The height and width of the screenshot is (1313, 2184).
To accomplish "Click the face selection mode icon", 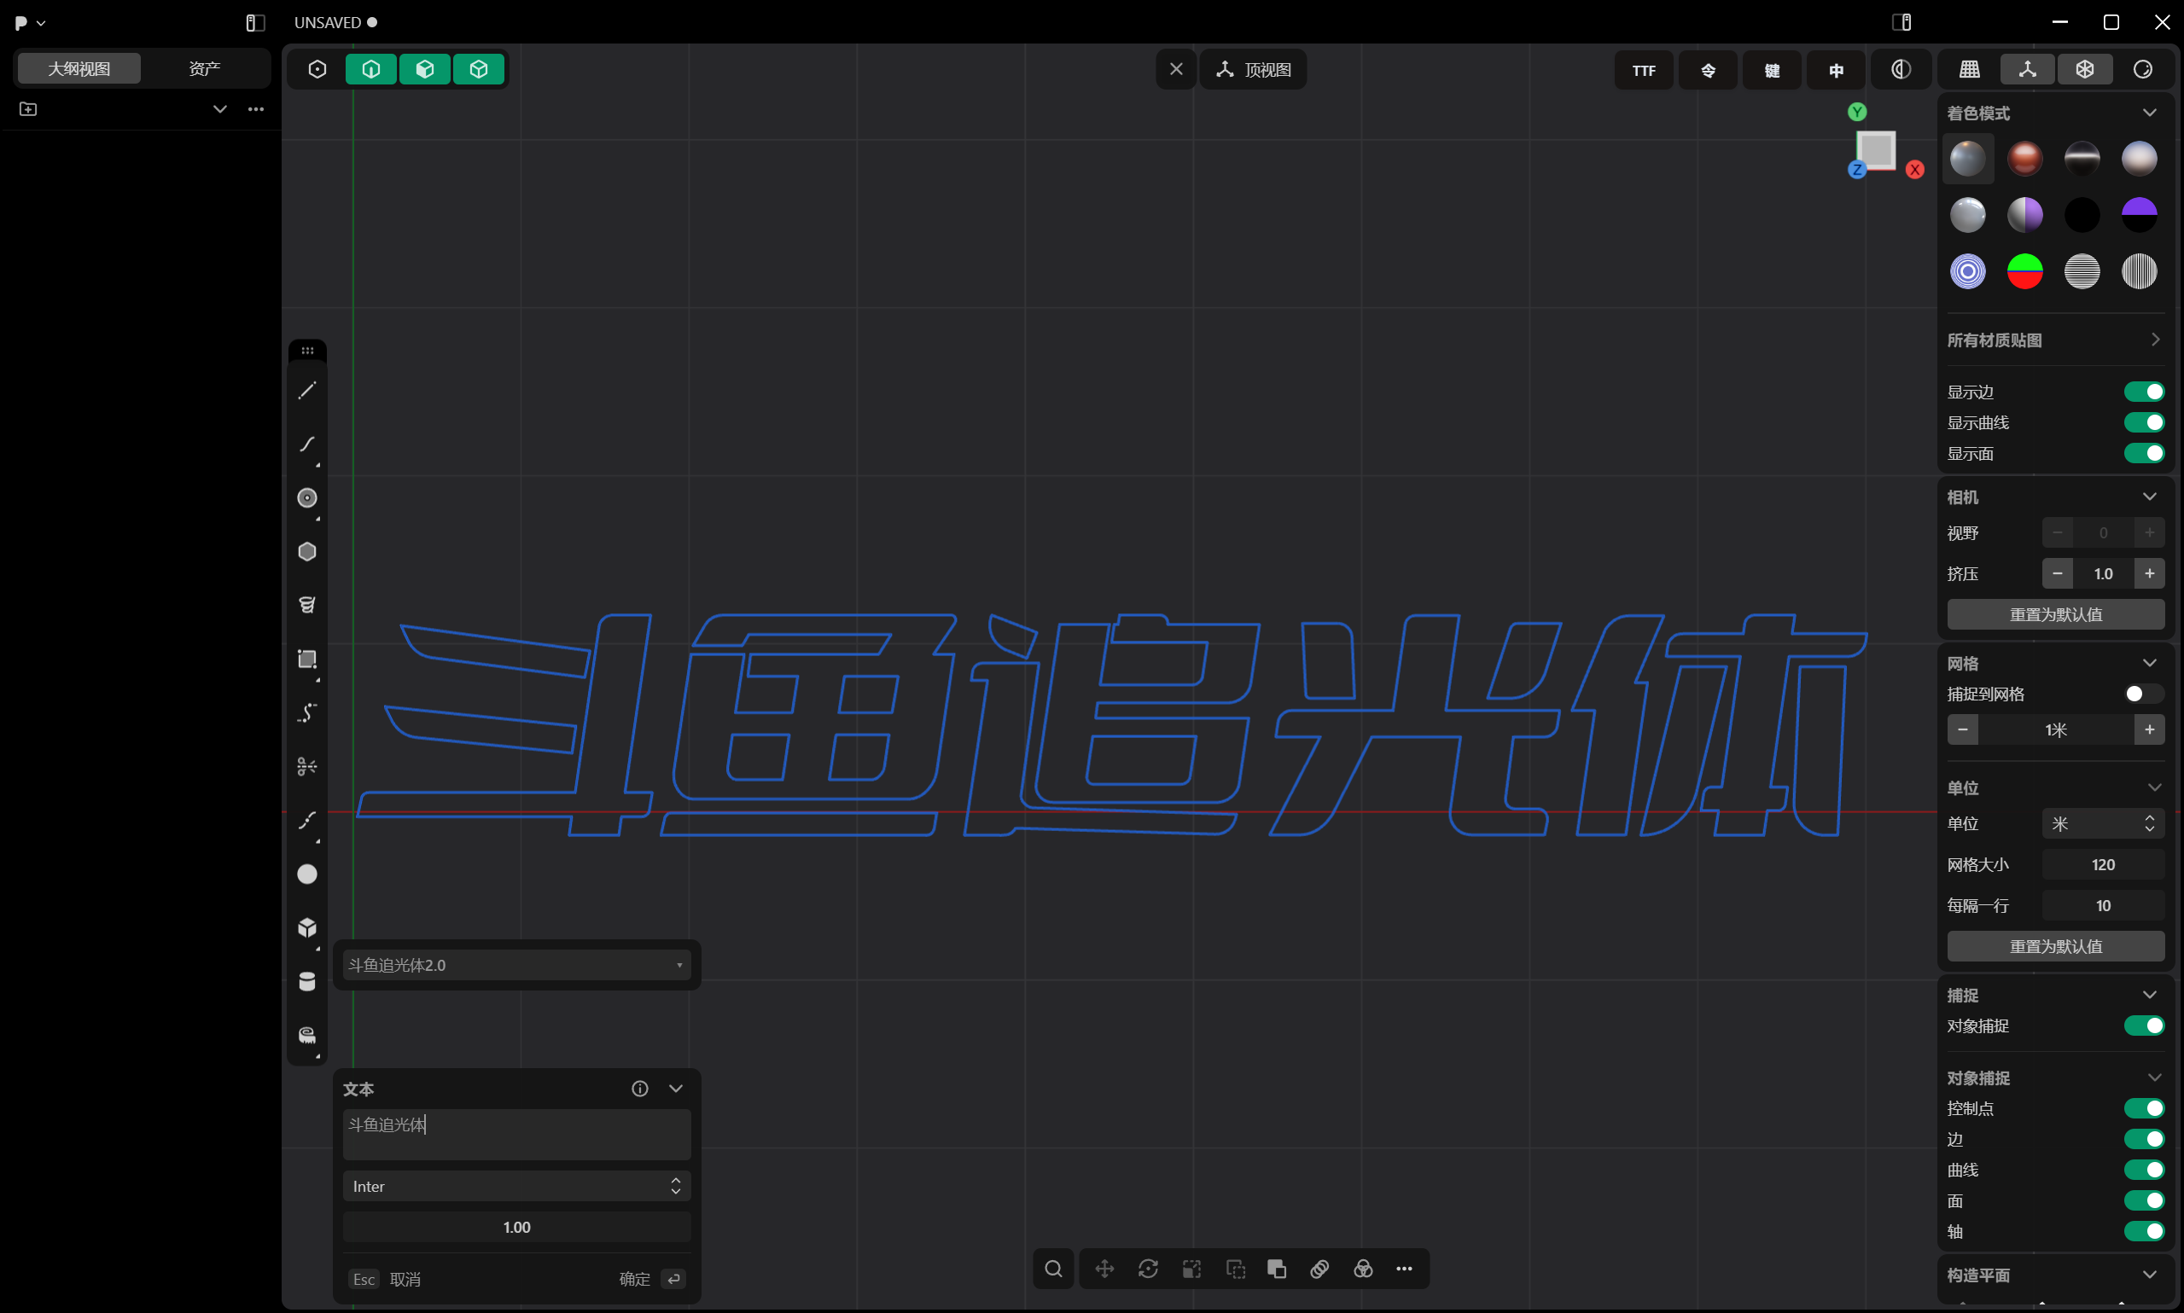I will coord(425,69).
